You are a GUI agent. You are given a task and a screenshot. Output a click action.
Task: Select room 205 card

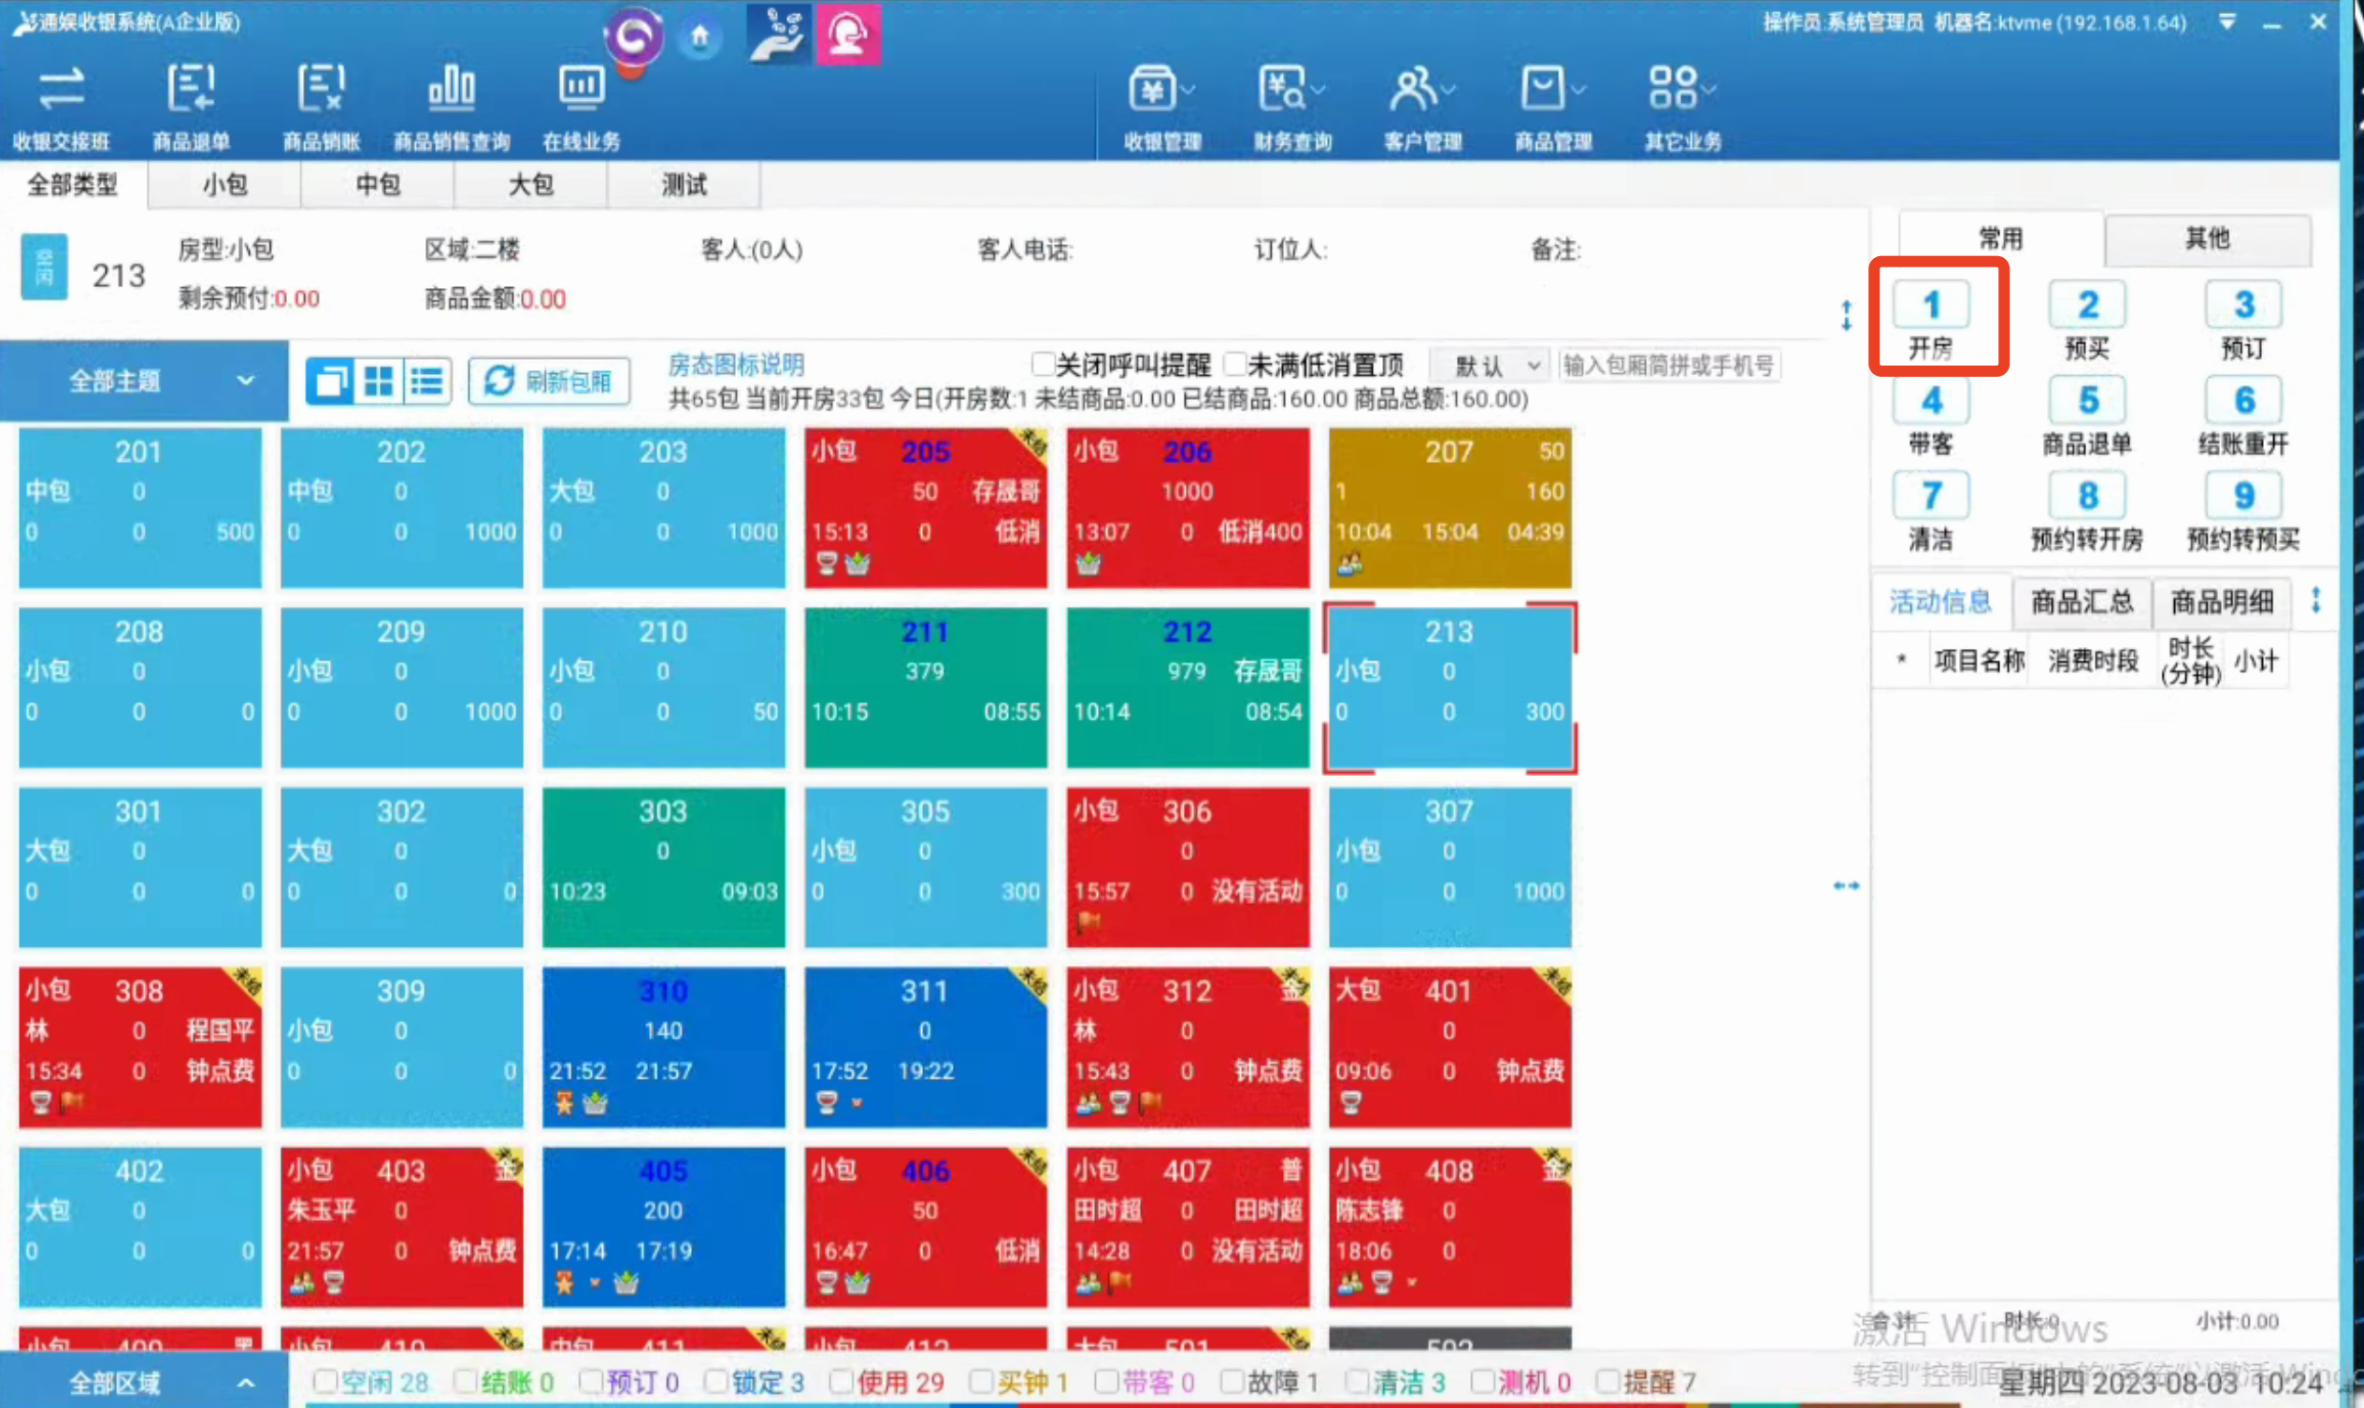(925, 508)
